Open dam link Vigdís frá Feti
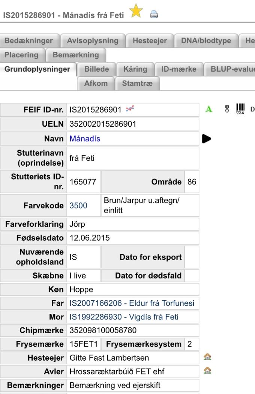Image resolution: width=255 pixels, height=394 pixels. pos(124,317)
